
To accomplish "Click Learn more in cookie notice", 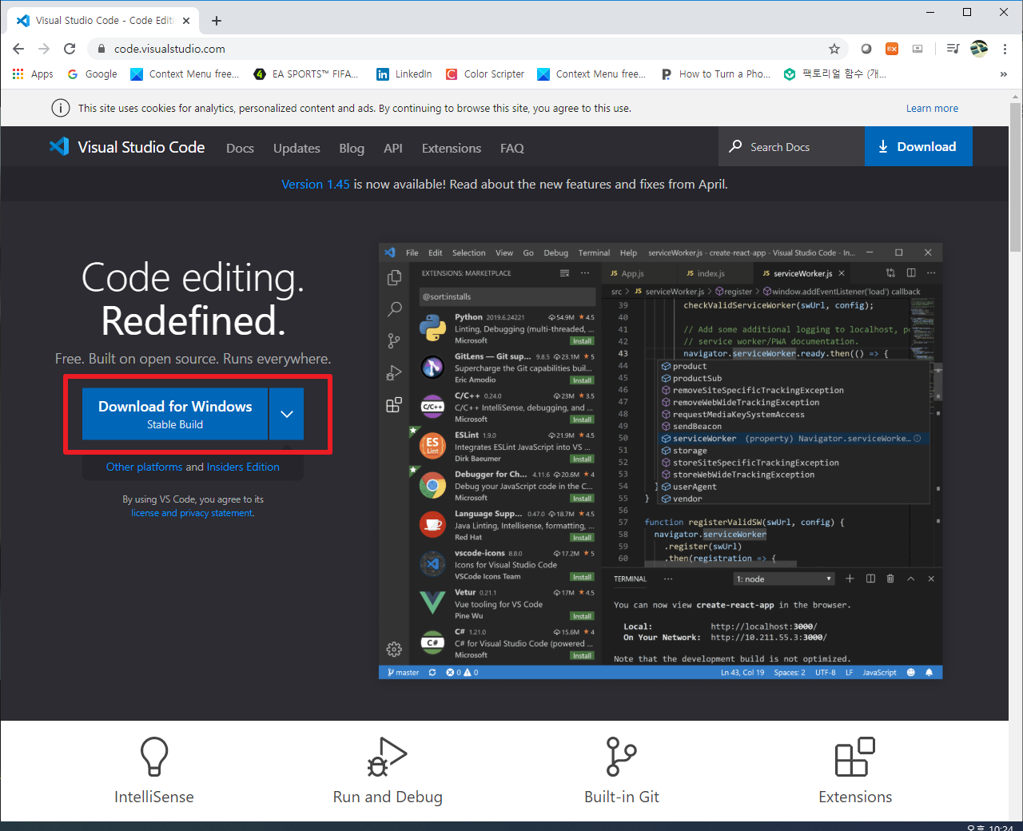I will 932,108.
